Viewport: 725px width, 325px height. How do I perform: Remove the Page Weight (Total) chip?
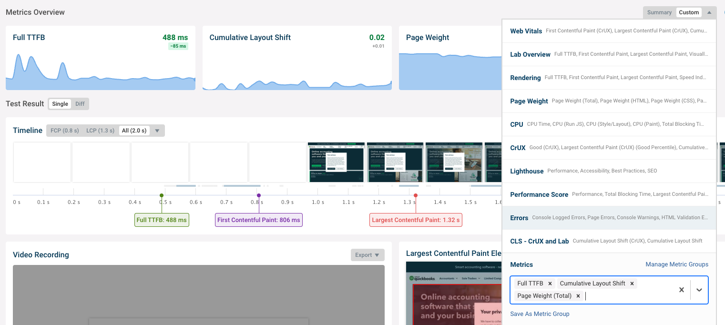coord(578,296)
